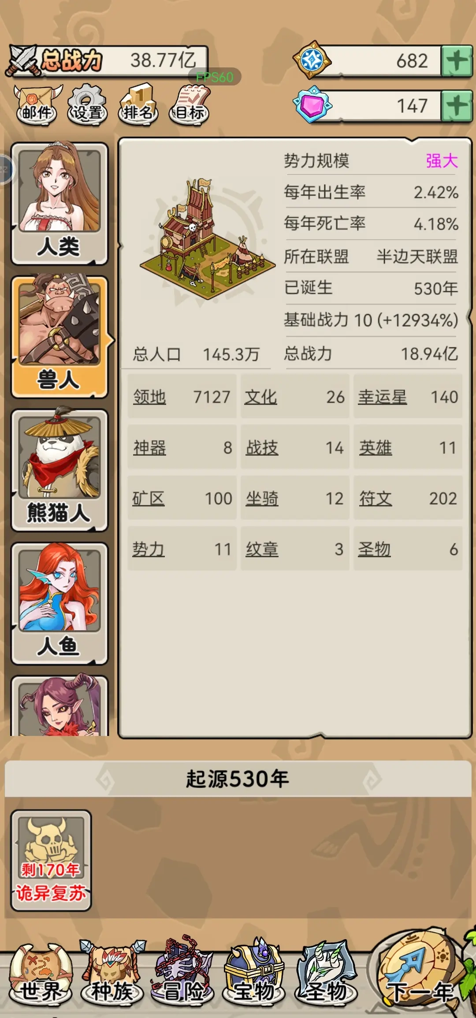Open the 领地 territory stat link

(149, 397)
